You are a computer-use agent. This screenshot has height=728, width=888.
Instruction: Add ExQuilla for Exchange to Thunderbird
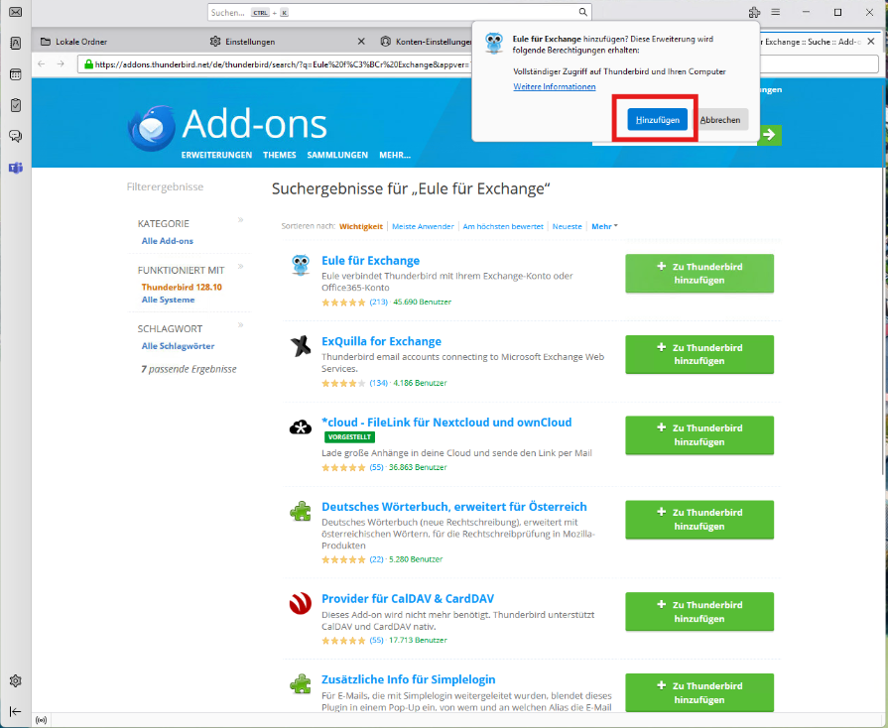(x=699, y=354)
